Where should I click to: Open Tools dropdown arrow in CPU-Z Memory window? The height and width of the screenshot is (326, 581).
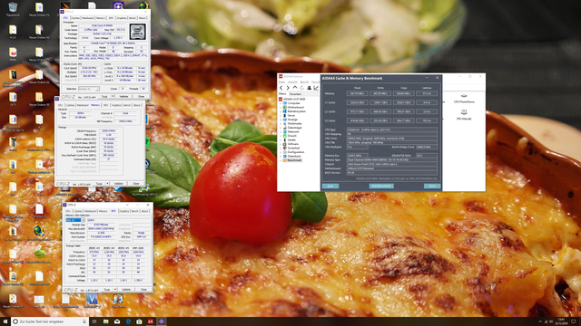[107, 184]
